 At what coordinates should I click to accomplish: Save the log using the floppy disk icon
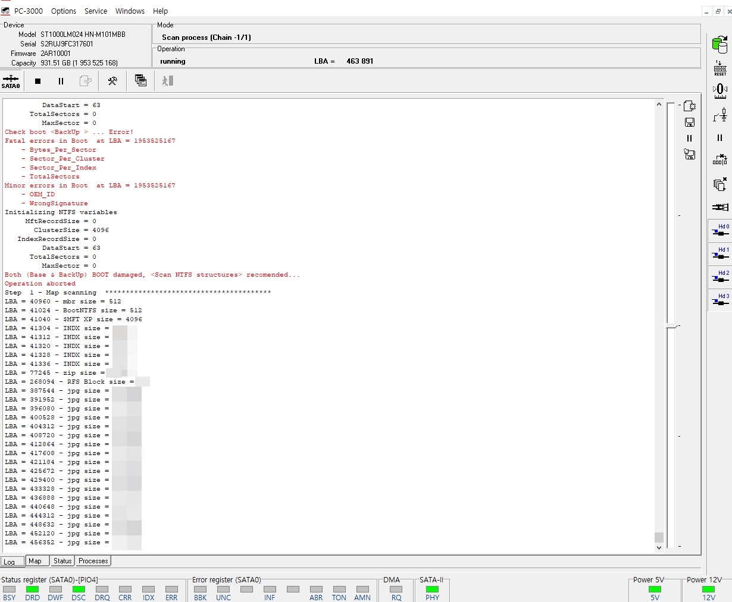coord(690,123)
